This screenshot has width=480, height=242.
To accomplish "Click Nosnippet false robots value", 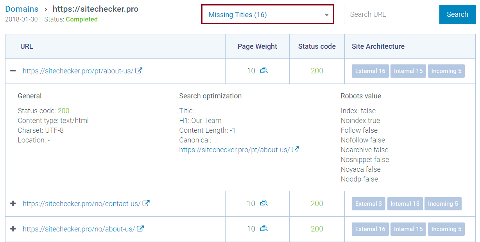I will coord(365,160).
